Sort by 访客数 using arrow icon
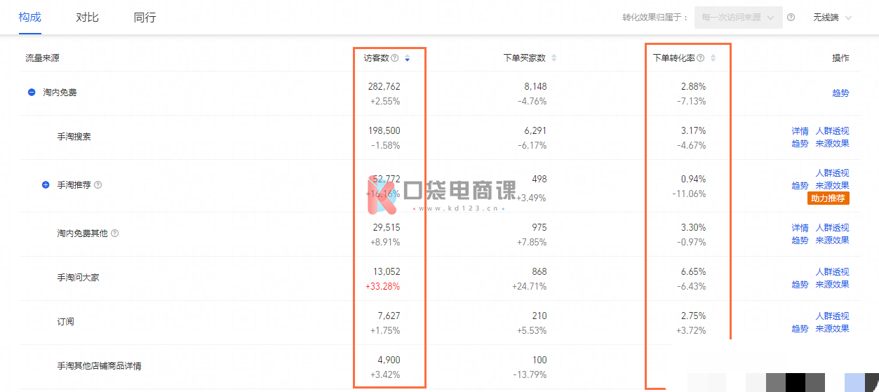879x392 pixels. [408, 58]
